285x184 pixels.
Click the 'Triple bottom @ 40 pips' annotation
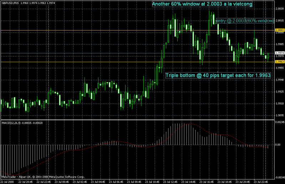click(218, 75)
